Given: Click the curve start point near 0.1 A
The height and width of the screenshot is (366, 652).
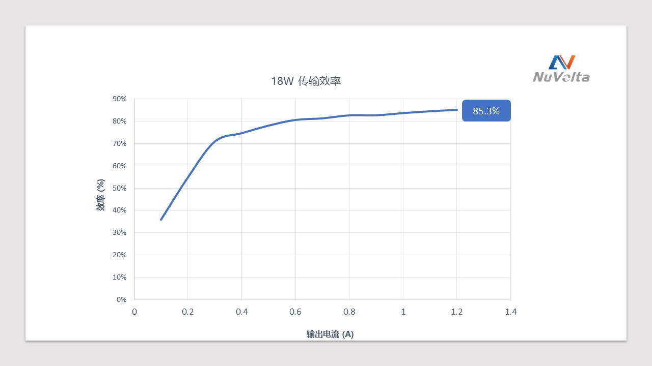Looking at the screenshot, I should click(x=161, y=220).
